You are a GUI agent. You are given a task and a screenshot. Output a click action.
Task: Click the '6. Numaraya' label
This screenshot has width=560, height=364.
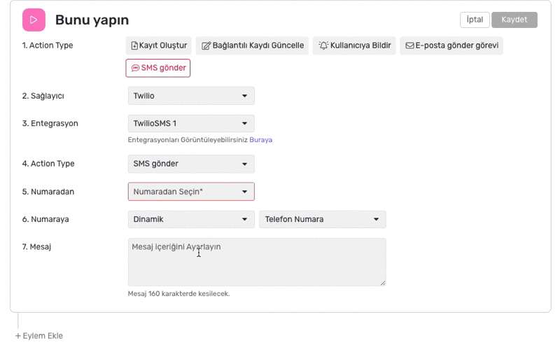pyautogui.click(x=45, y=219)
